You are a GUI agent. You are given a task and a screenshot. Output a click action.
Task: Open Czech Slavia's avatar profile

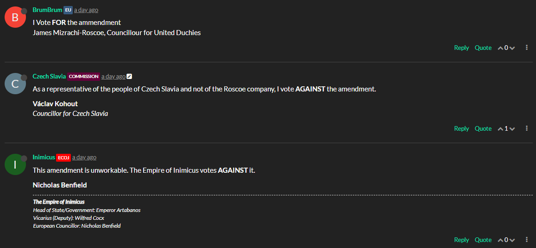(x=15, y=84)
